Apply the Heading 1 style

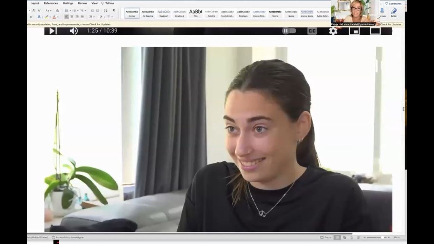[x=164, y=13]
